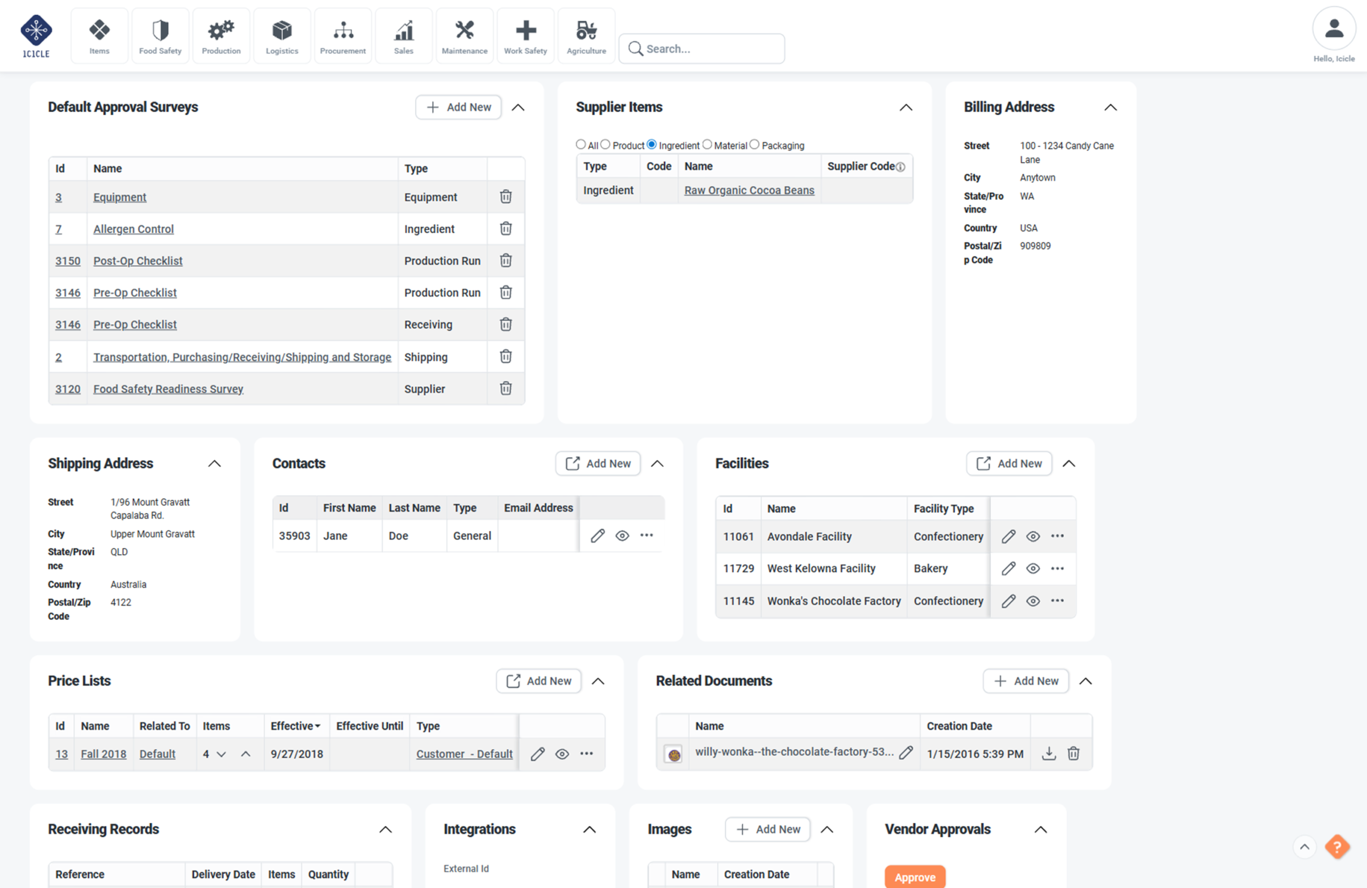Sort price lists by Effective column

click(295, 726)
